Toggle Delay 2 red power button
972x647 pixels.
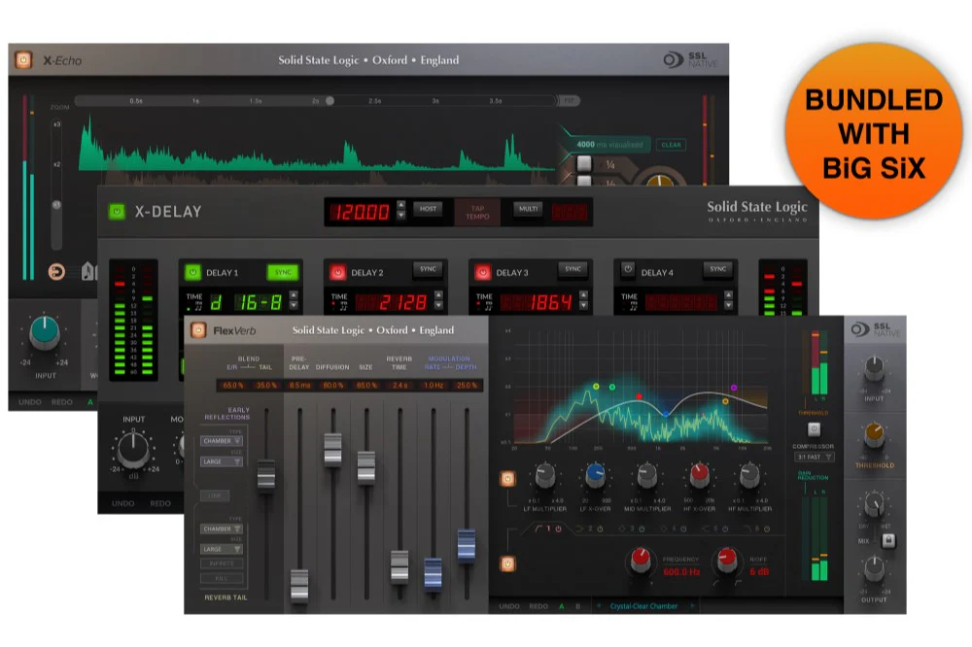(x=338, y=272)
